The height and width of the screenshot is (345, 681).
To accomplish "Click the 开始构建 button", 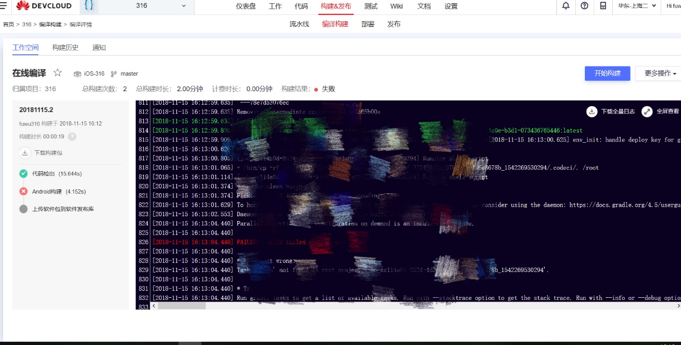I will pos(607,74).
